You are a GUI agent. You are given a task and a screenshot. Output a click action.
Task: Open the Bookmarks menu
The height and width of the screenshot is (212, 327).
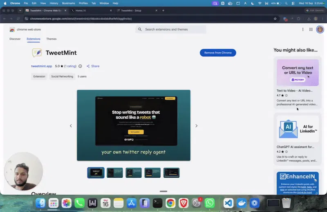click(68, 3)
